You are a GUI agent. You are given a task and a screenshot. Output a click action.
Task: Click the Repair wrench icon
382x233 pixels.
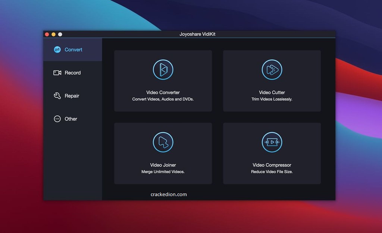click(57, 96)
